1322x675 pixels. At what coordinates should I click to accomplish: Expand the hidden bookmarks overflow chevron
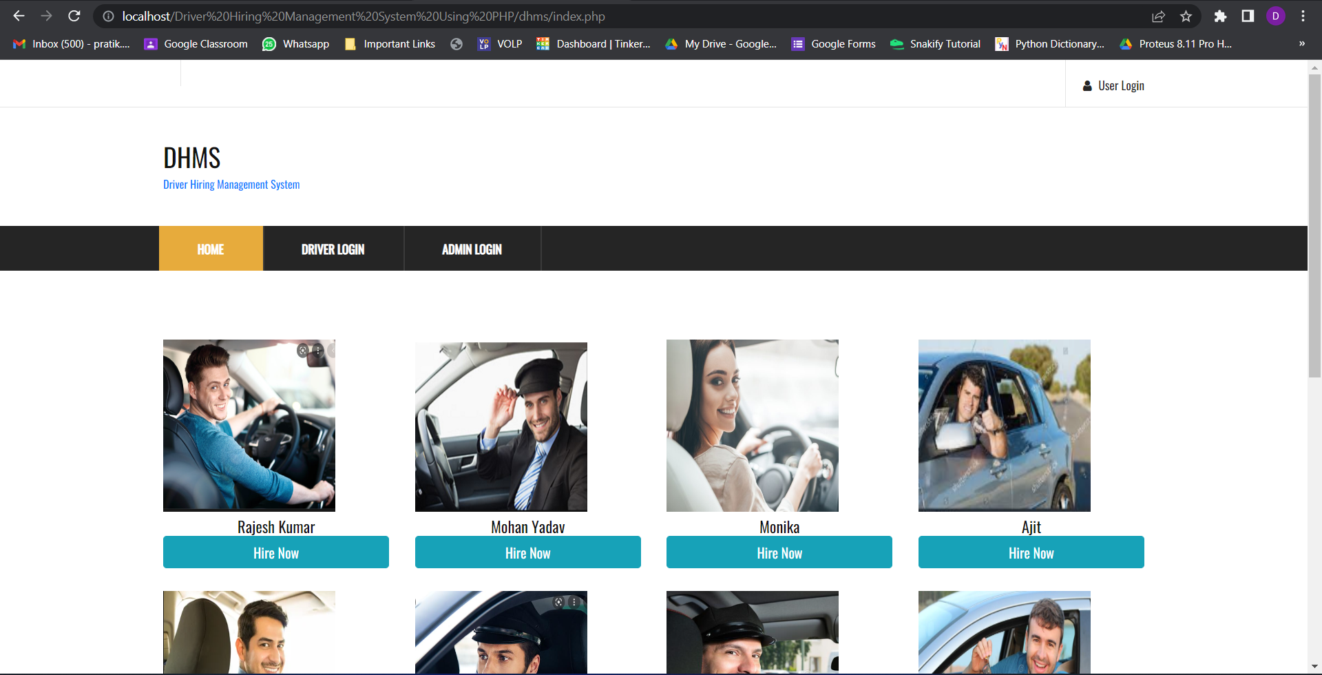pos(1301,43)
